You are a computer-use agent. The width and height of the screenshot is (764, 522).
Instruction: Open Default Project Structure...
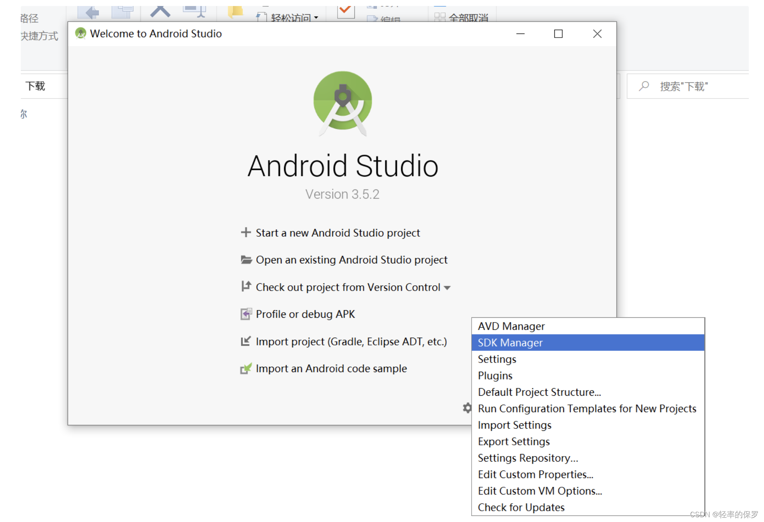click(x=588, y=392)
